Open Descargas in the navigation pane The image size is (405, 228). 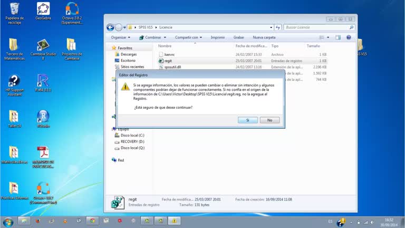129,54
